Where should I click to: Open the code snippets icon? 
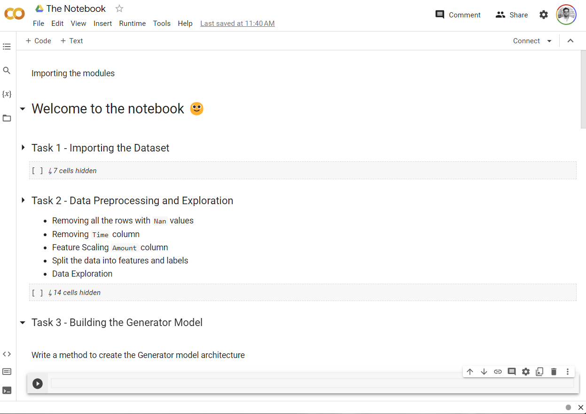(7, 354)
